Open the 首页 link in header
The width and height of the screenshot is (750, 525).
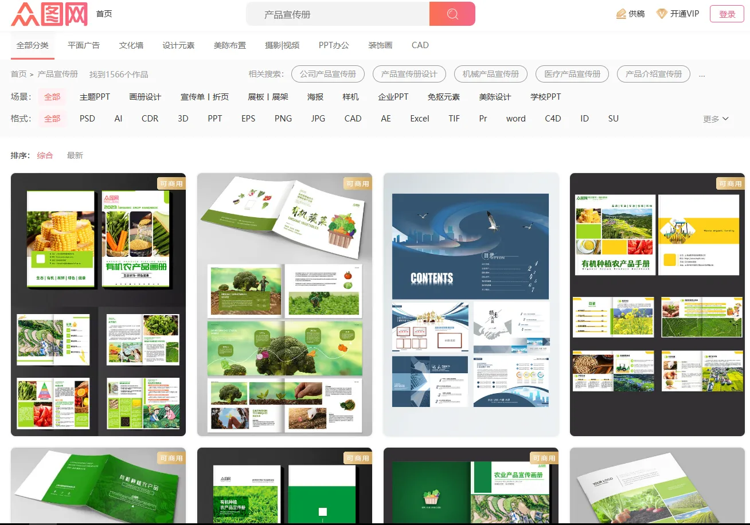104,14
